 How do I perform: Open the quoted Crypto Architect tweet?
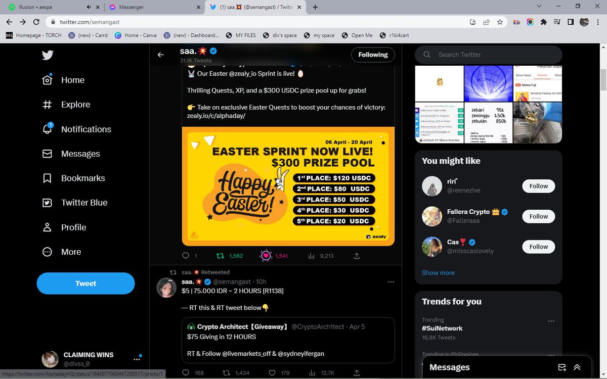(x=288, y=340)
